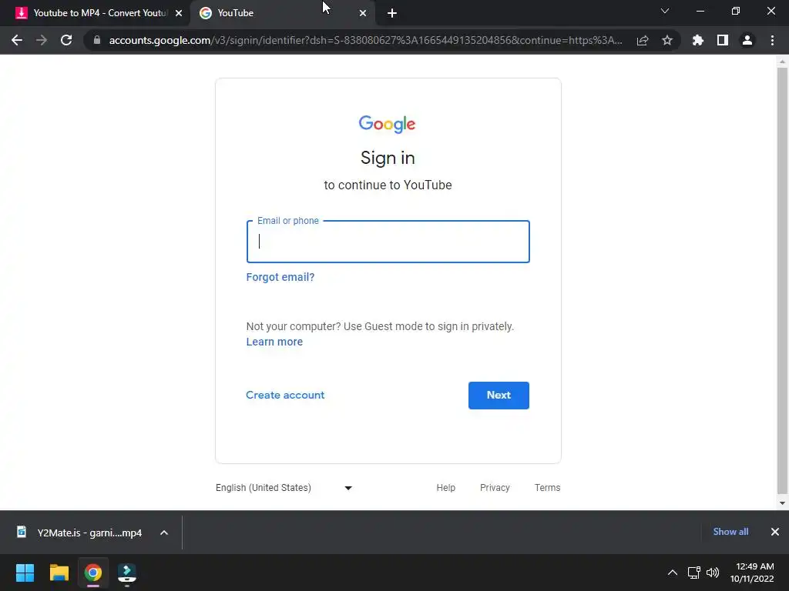The width and height of the screenshot is (789, 591).
Task: Focus the Email or phone field
Action: click(x=388, y=242)
